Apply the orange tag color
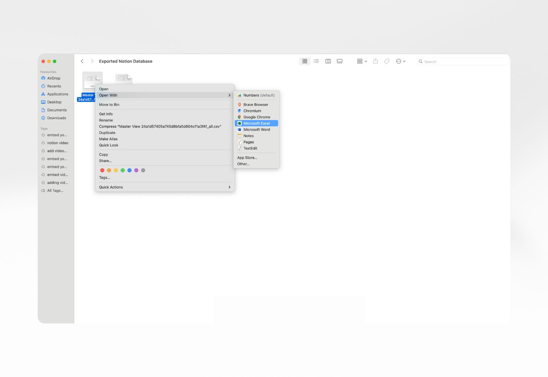This screenshot has width=548, height=377. pos(109,170)
